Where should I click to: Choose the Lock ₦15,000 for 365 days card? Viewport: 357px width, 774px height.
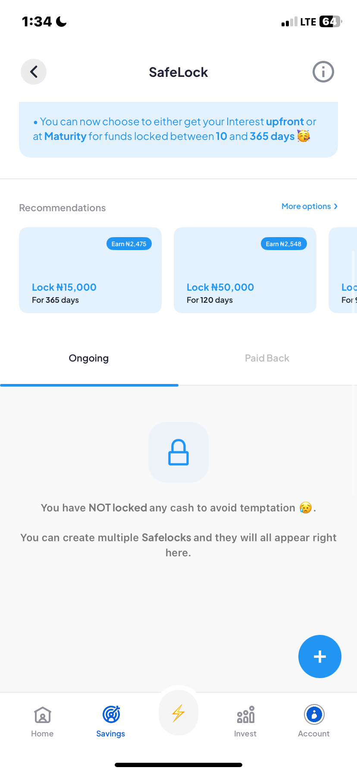(90, 270)
